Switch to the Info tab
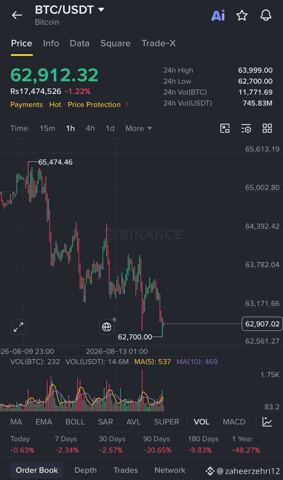The image size is (283, 480). [x=51, y=43]
